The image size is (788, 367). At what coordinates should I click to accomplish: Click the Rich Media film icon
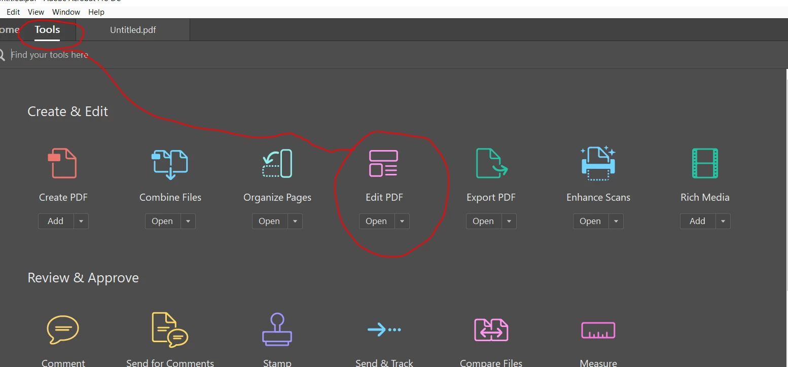click(x=705, y=163)
